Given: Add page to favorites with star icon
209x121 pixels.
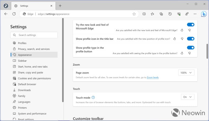Looking at the screenshot, I should 134,14.
